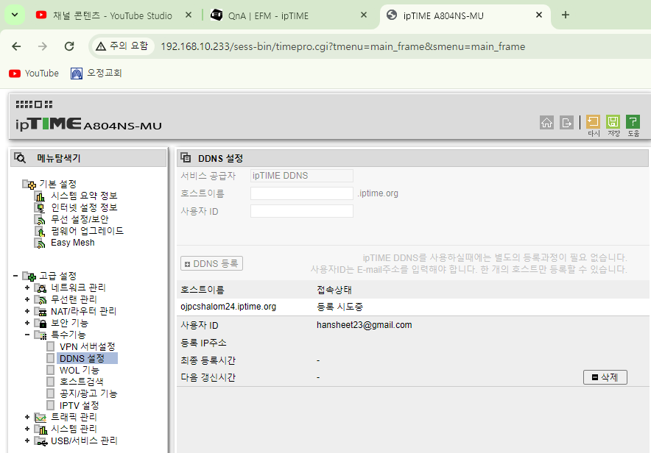The width and height of the screenshot is (651, 453).
Task: Click the 무선 설정/보안 wireless icon
Action: 40,219
